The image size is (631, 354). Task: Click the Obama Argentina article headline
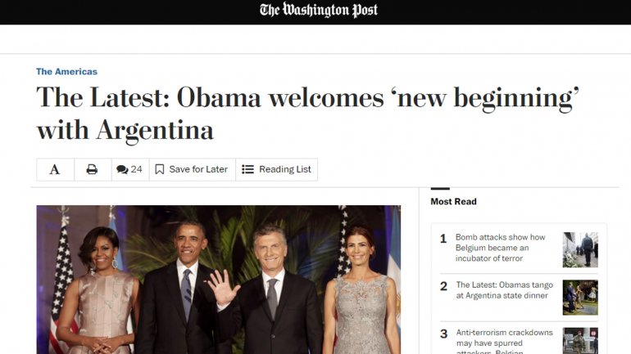(308, 114)
